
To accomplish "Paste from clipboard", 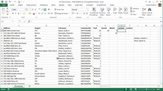I will click(3, 11).
